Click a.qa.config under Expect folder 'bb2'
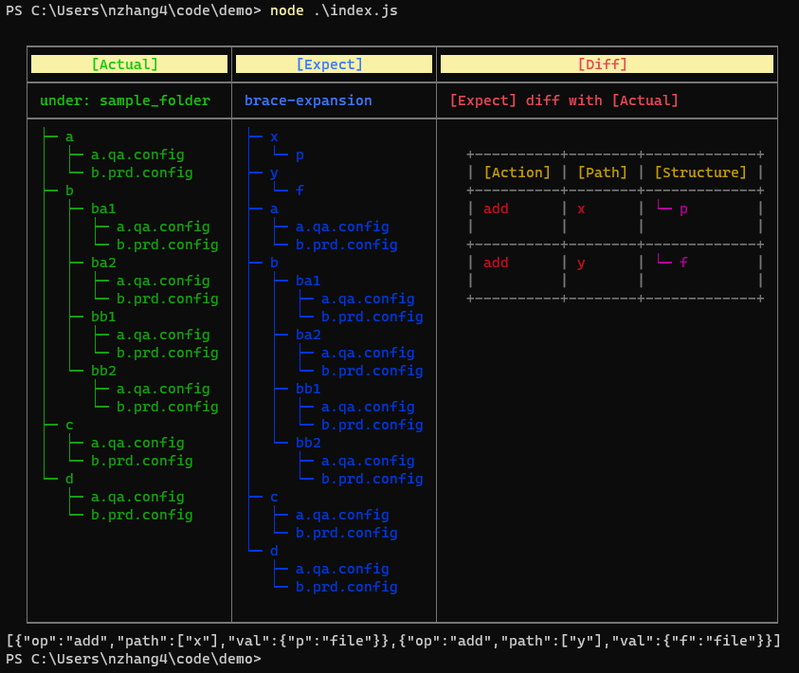Screen dimensions: 799x673 point(368,461)
